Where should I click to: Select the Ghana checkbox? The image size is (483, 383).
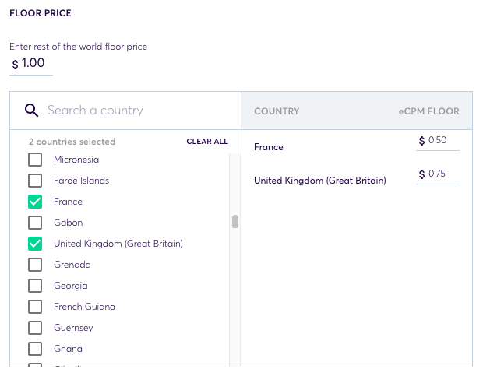point(35,349)
